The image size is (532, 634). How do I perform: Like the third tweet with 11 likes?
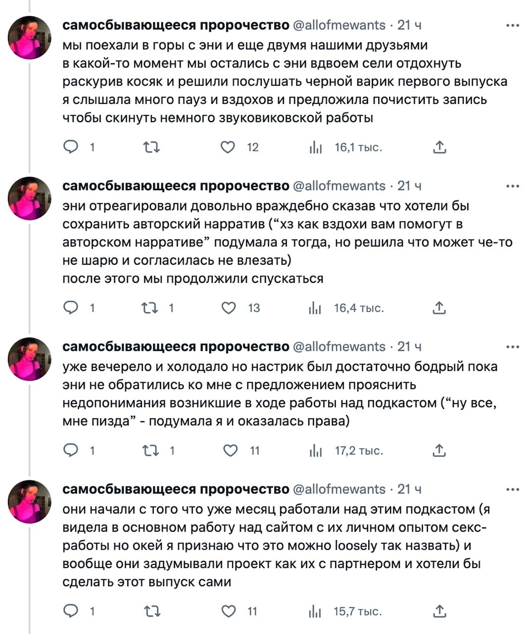pos(231,451)
